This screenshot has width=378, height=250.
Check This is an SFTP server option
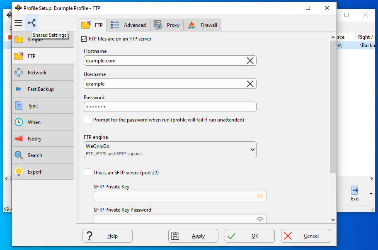pyautogui.click(x=87, y=173)
